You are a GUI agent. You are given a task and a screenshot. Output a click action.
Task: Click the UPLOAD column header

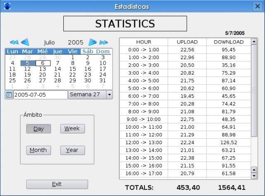(187, 42)
